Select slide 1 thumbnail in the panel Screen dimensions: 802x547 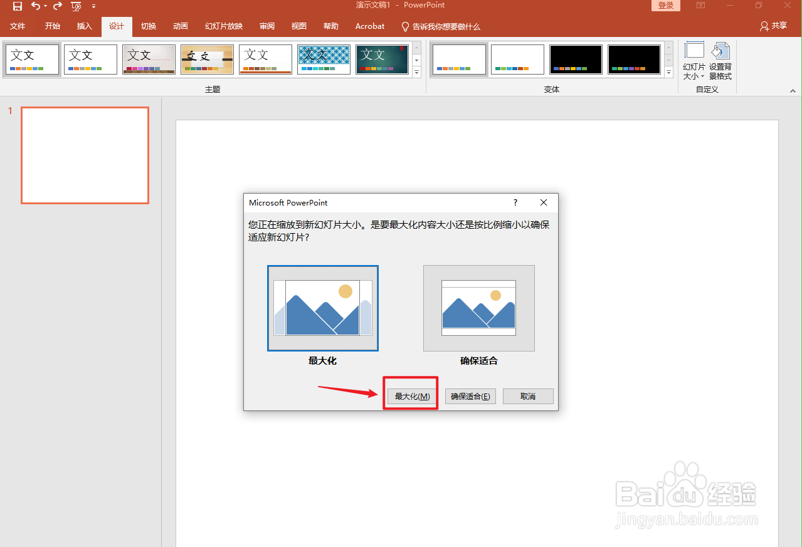(x=85, y=155)
